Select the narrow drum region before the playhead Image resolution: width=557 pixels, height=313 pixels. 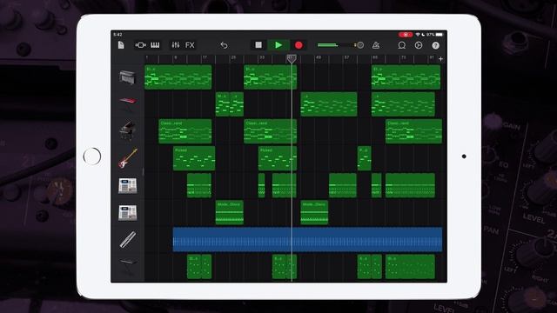pyautogui.click(x=261, y=185)
